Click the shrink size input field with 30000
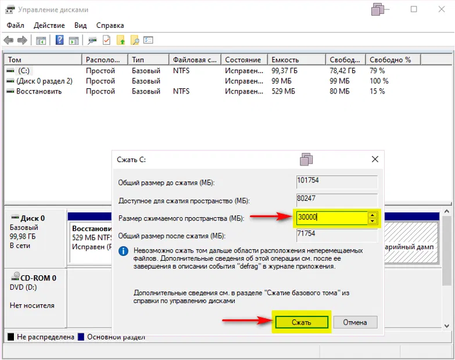Screen dimensions: 455x360 [x=332, y=217]
